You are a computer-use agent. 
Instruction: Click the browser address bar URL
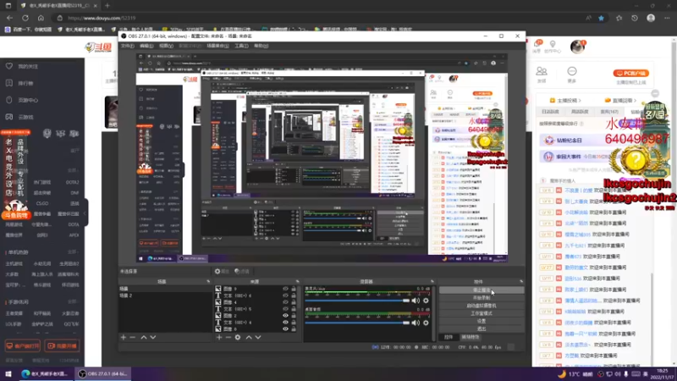(102, 18)
